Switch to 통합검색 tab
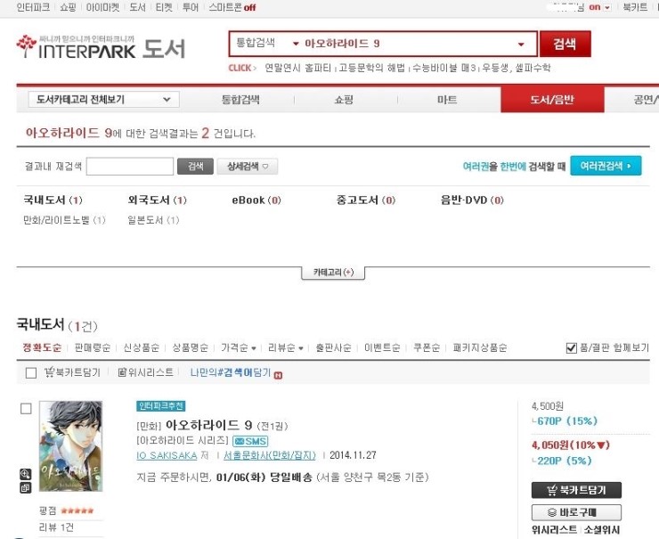 [x=240, y=100]
